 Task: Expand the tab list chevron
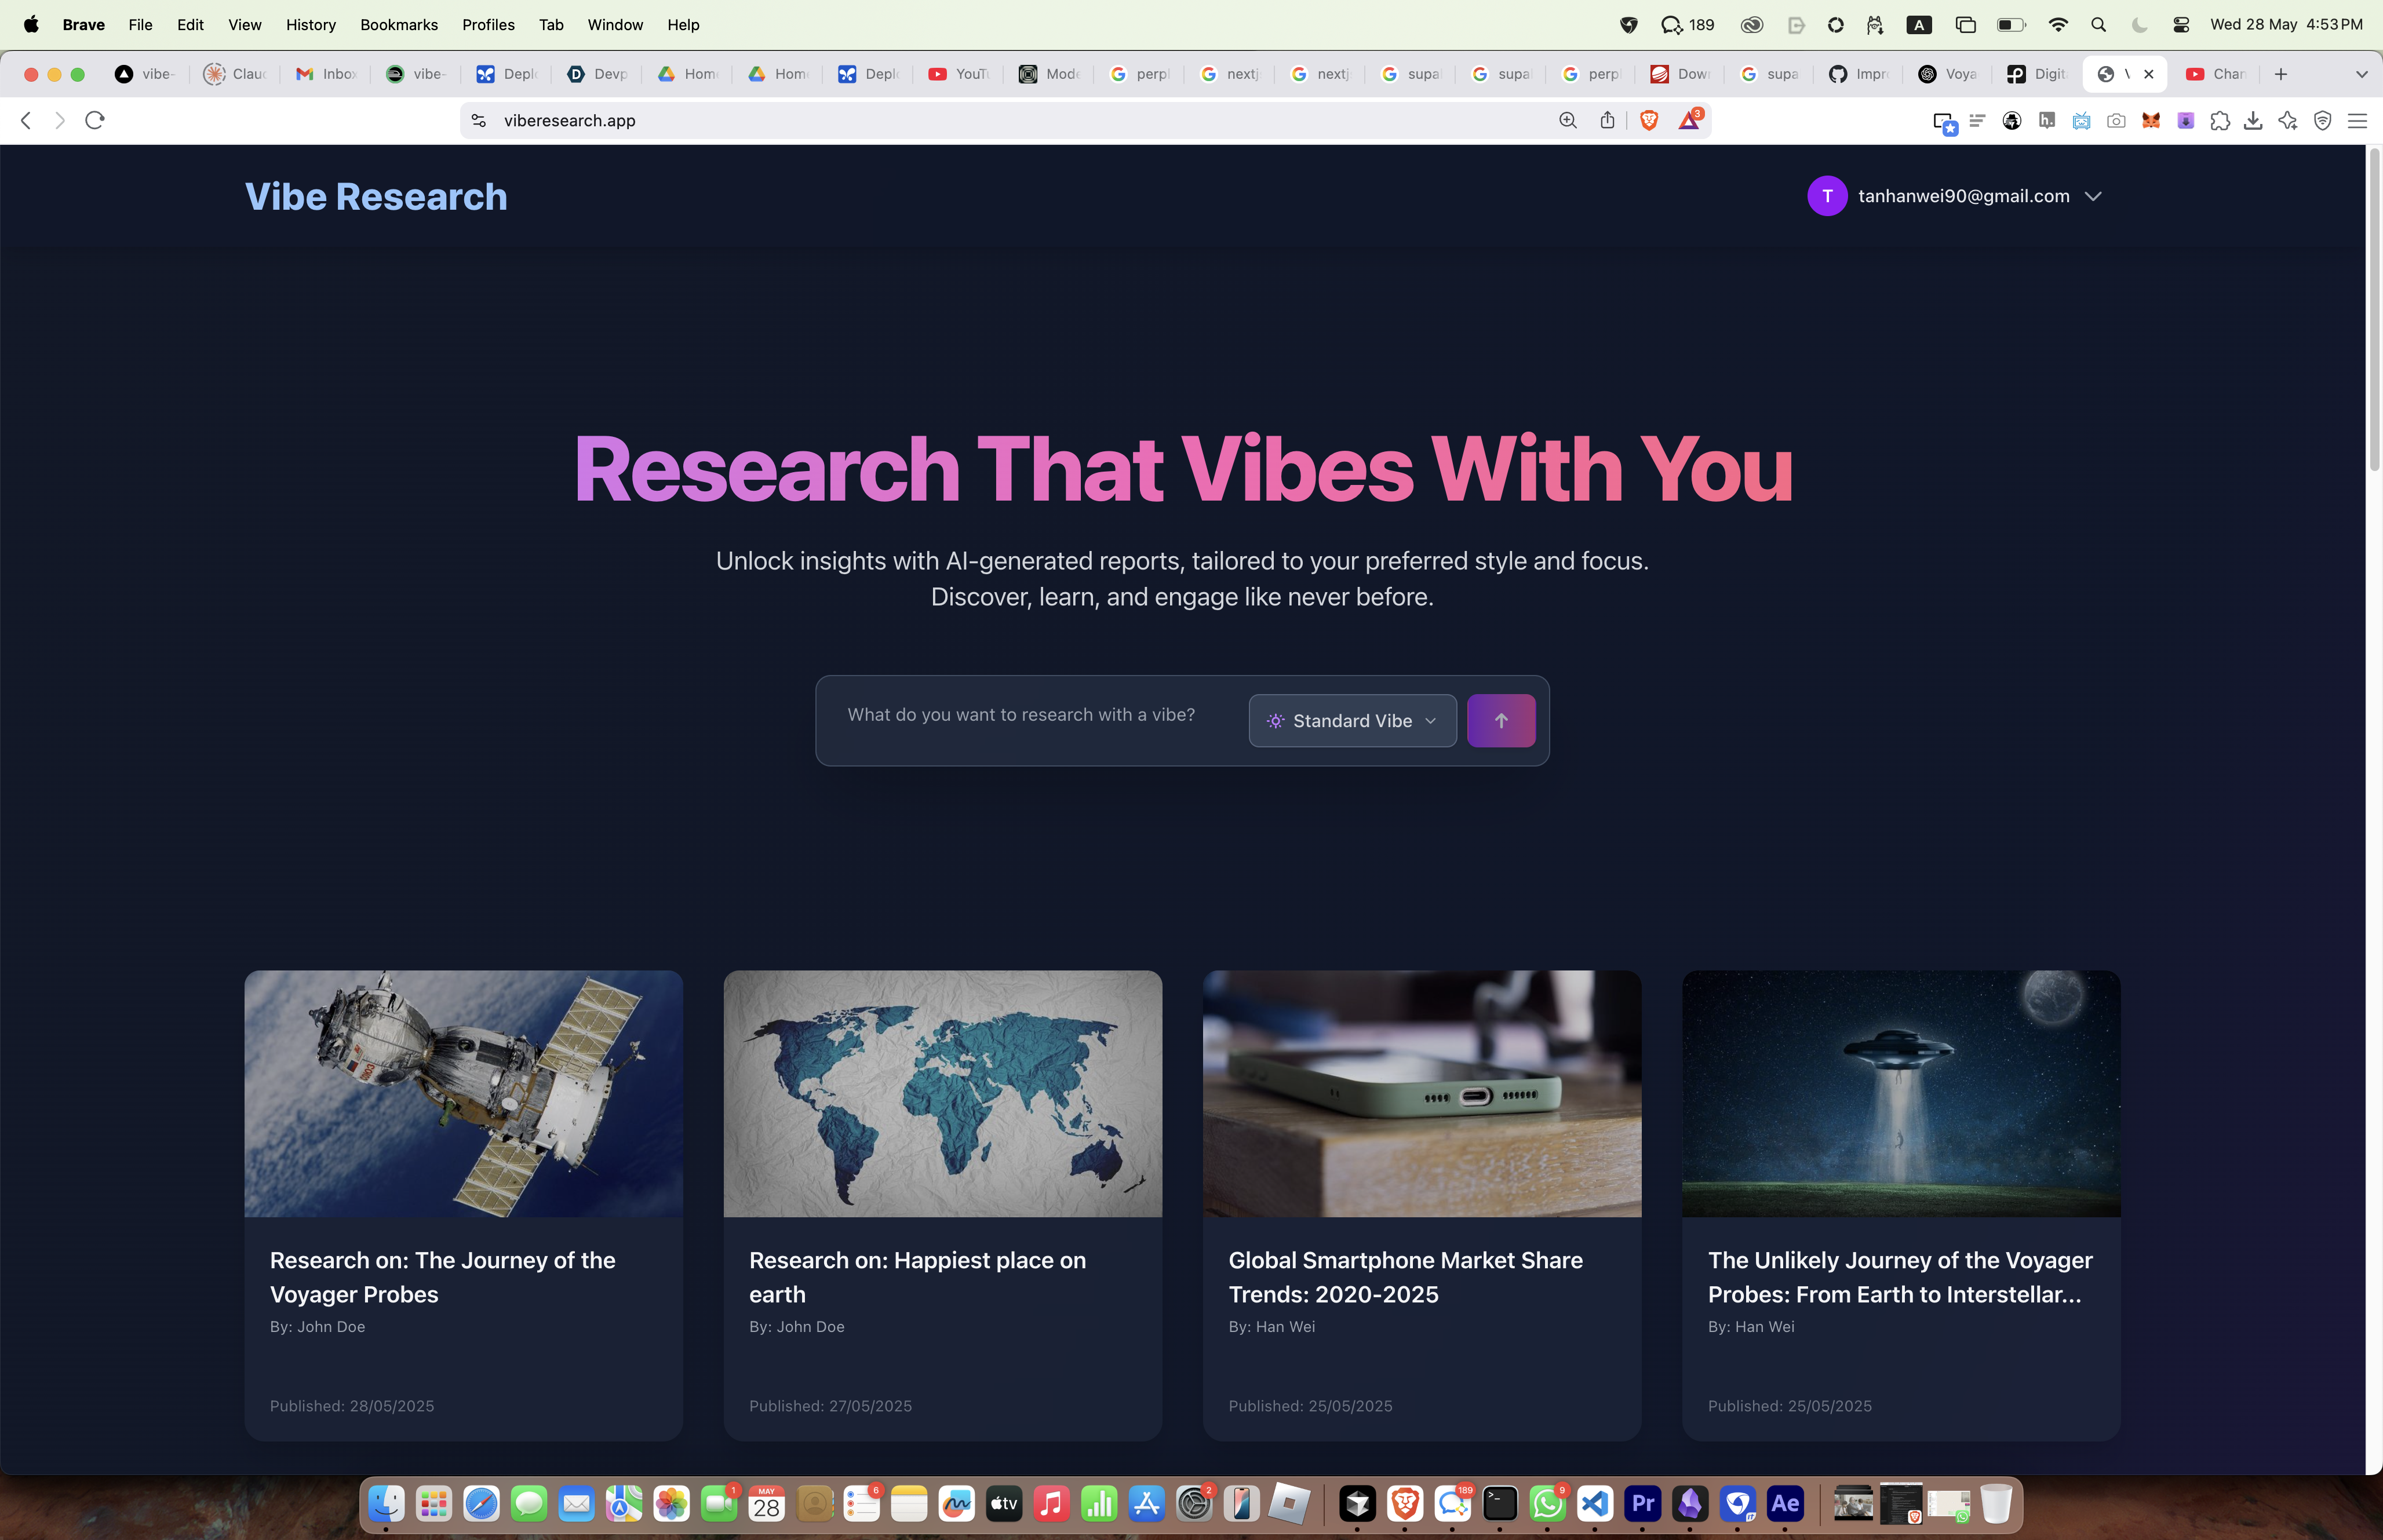[2361, 74]
